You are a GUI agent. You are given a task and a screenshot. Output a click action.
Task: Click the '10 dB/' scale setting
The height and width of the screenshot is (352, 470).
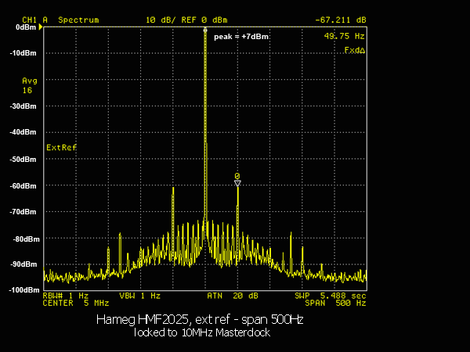[x=161, y=20]
